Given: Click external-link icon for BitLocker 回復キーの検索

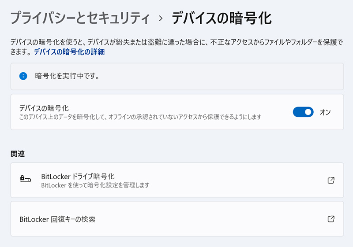Looking at the screenshot, I should 331,219.
